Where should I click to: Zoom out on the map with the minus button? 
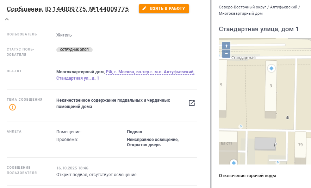pyautogui.click(x=226, y=54)
